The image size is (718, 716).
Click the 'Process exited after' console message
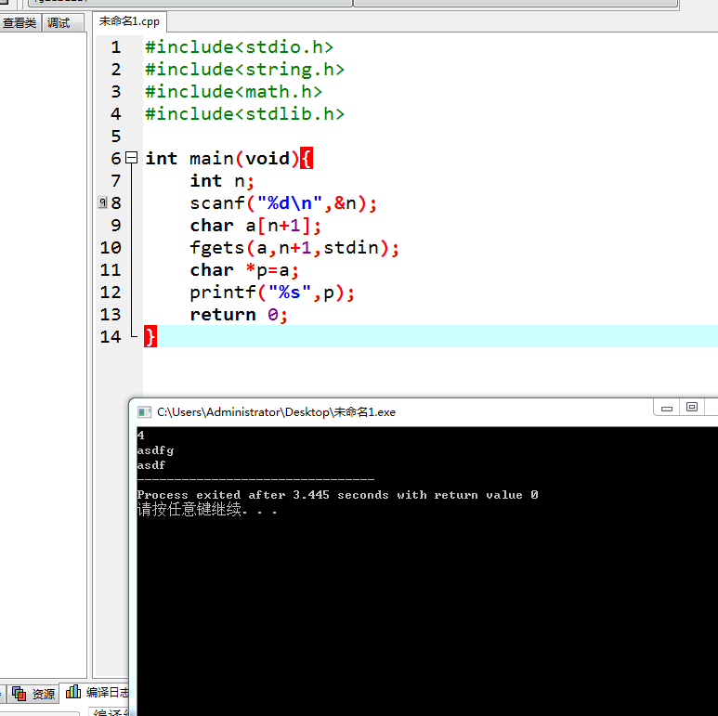pos(337,495)
